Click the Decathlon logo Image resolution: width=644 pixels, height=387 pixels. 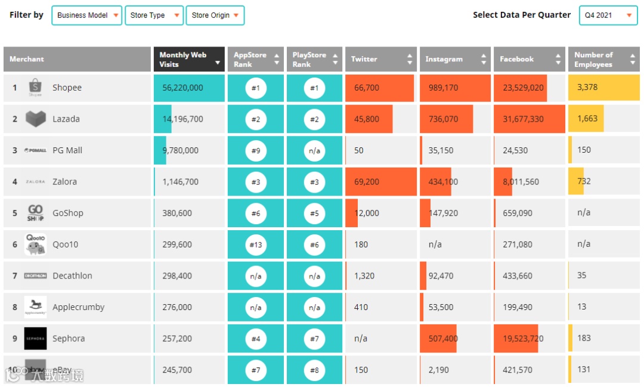35,275
